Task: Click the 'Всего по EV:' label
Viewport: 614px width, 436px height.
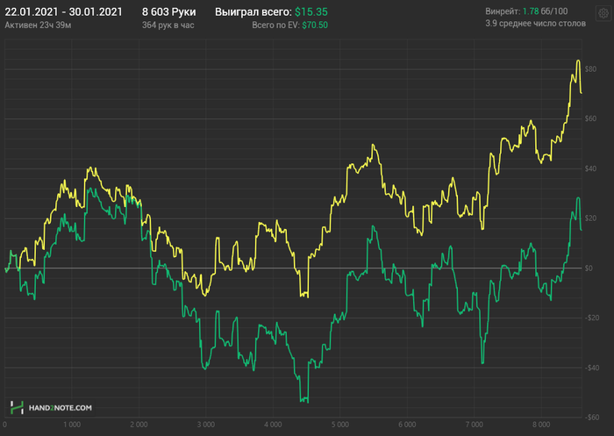Action: (x=275, y=25)
